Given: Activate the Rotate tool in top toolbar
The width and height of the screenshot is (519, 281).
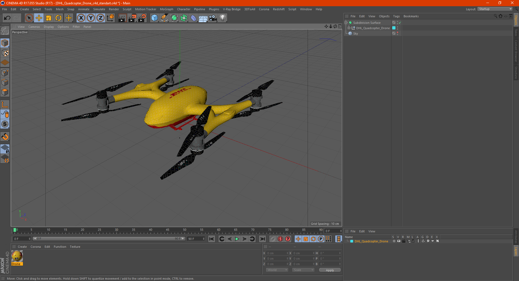Looking at the screenshot, I should [58, 18].
